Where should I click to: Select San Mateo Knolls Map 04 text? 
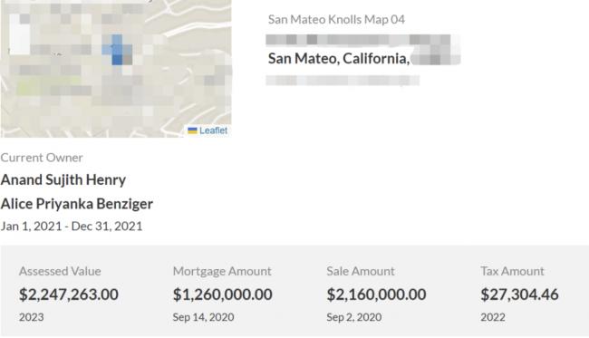tap(336, 19)
